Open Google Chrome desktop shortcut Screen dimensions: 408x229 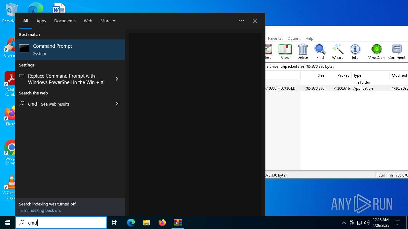10,153
